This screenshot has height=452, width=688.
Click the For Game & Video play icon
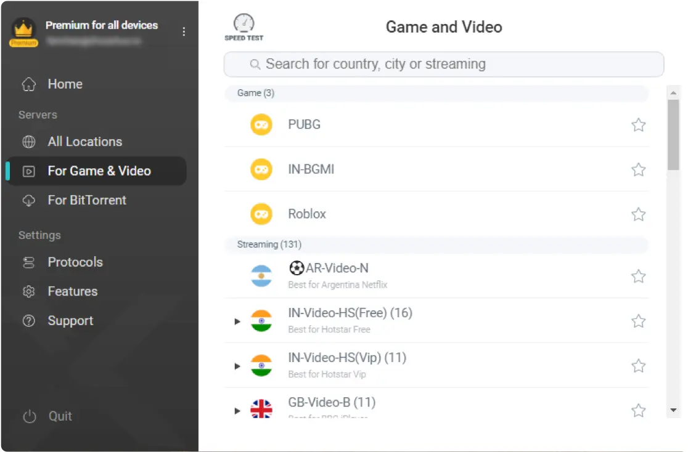tap(29, 171)
